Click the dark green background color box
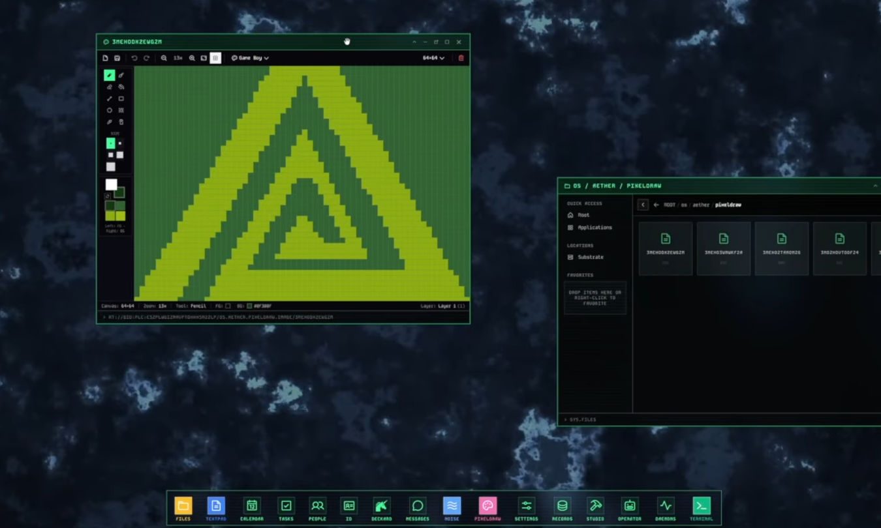Image resolution: width=881 pixels, height=528 pixels. [120, 193]
